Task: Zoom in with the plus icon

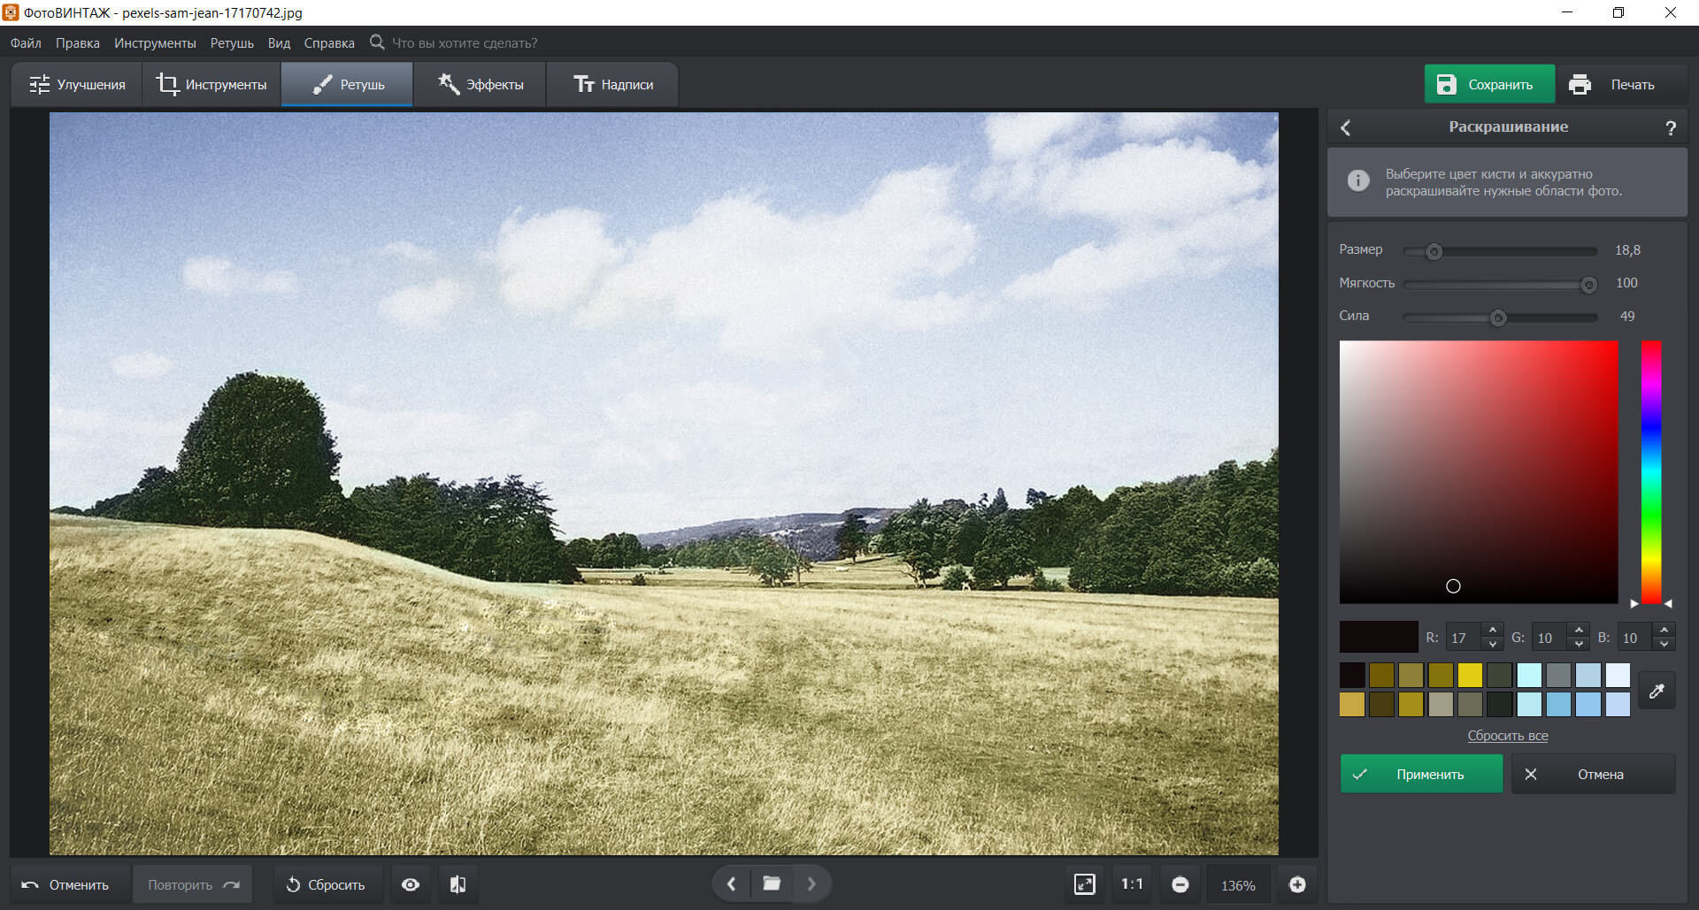Action: [1297, 884]
